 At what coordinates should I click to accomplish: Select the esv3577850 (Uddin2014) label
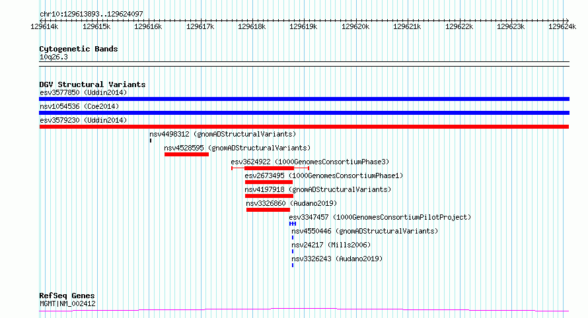coord(83,92)
